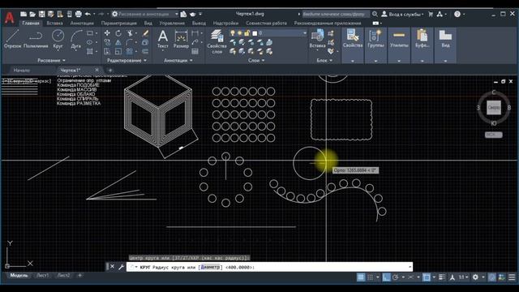Select the Размер (Dimension) tool
519x292 pixels.
click(181, 39)
